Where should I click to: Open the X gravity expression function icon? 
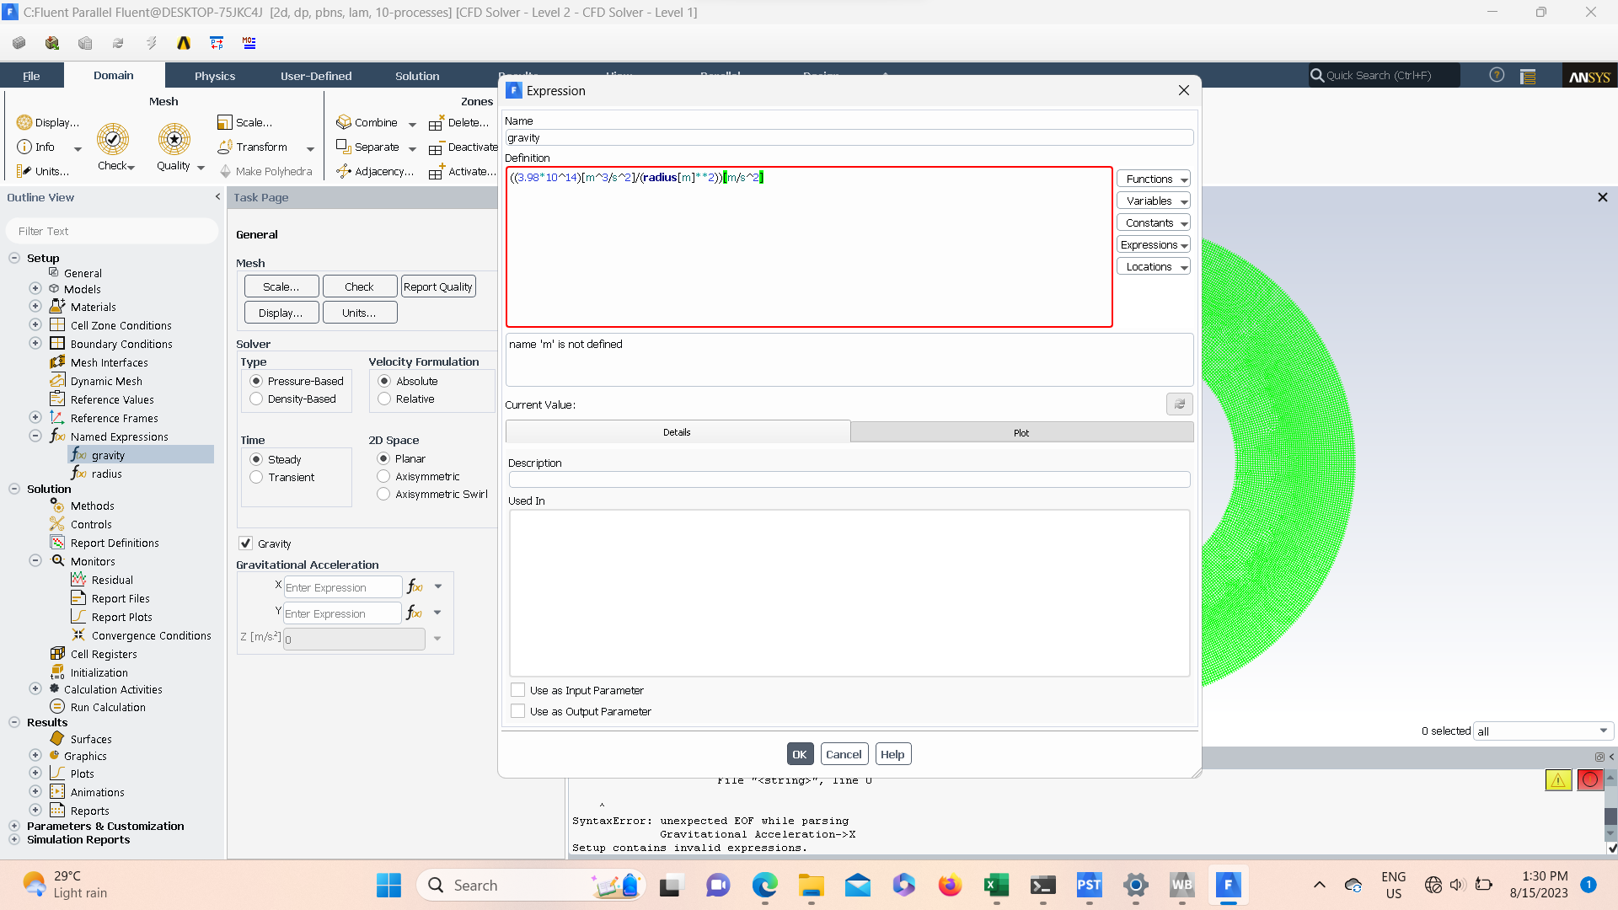coord(415,586)
